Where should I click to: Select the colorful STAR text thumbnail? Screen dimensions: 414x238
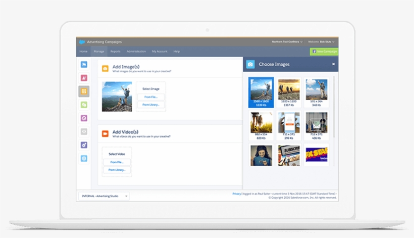pyautogui.click(x=317, y=155)
